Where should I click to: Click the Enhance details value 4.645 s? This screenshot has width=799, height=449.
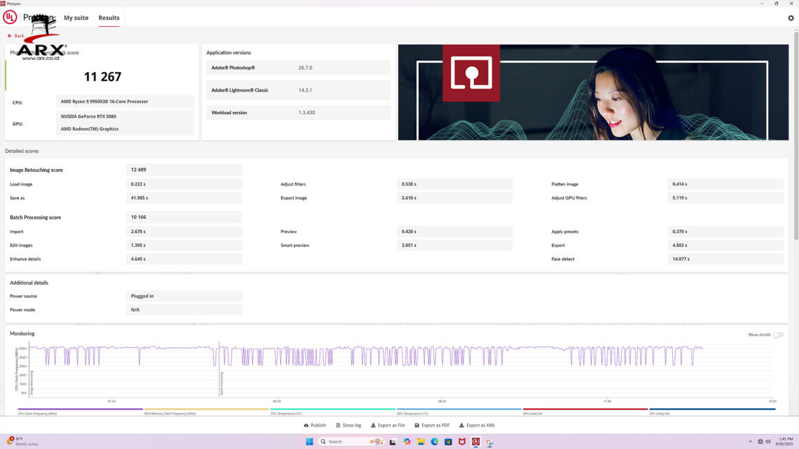pyautogui.click(x=184, y=259)
